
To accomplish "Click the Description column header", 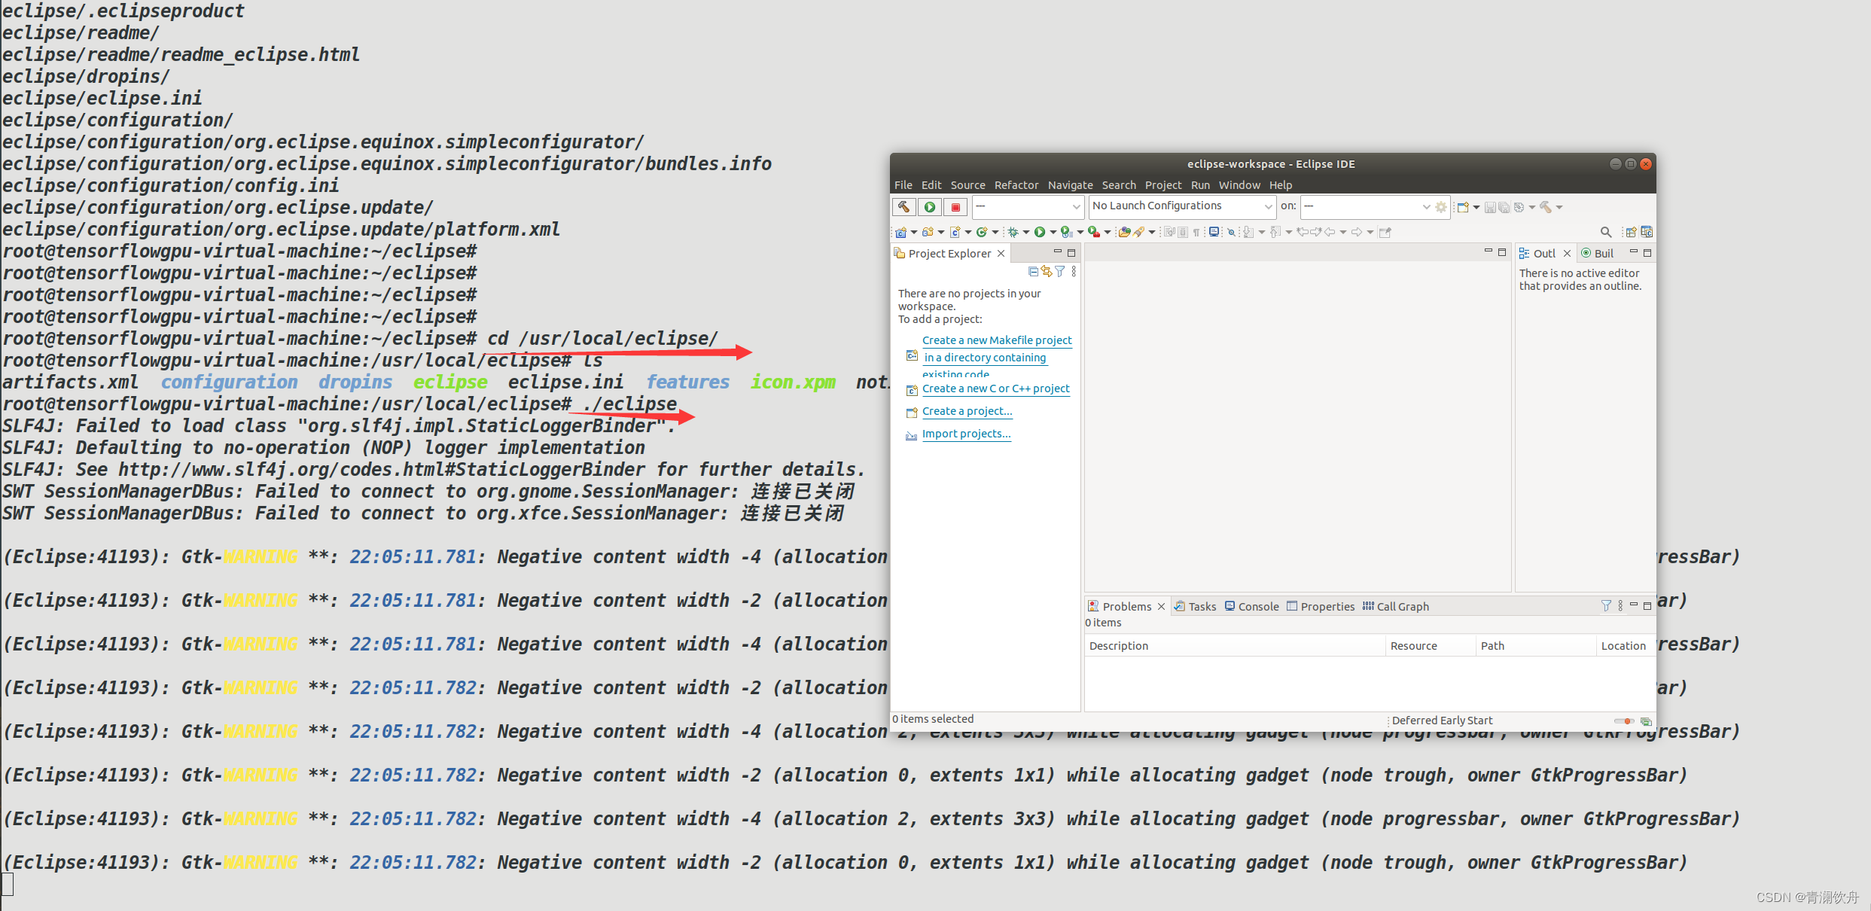I will coord(1118,646).
